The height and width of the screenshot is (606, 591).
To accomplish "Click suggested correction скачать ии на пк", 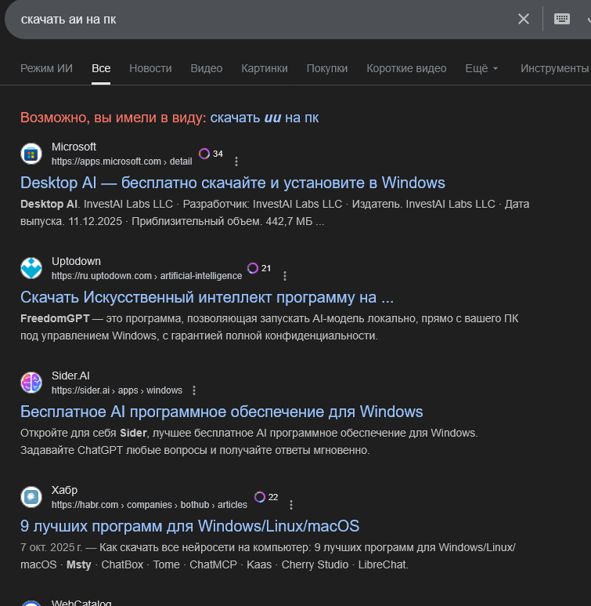I will 264,118.
